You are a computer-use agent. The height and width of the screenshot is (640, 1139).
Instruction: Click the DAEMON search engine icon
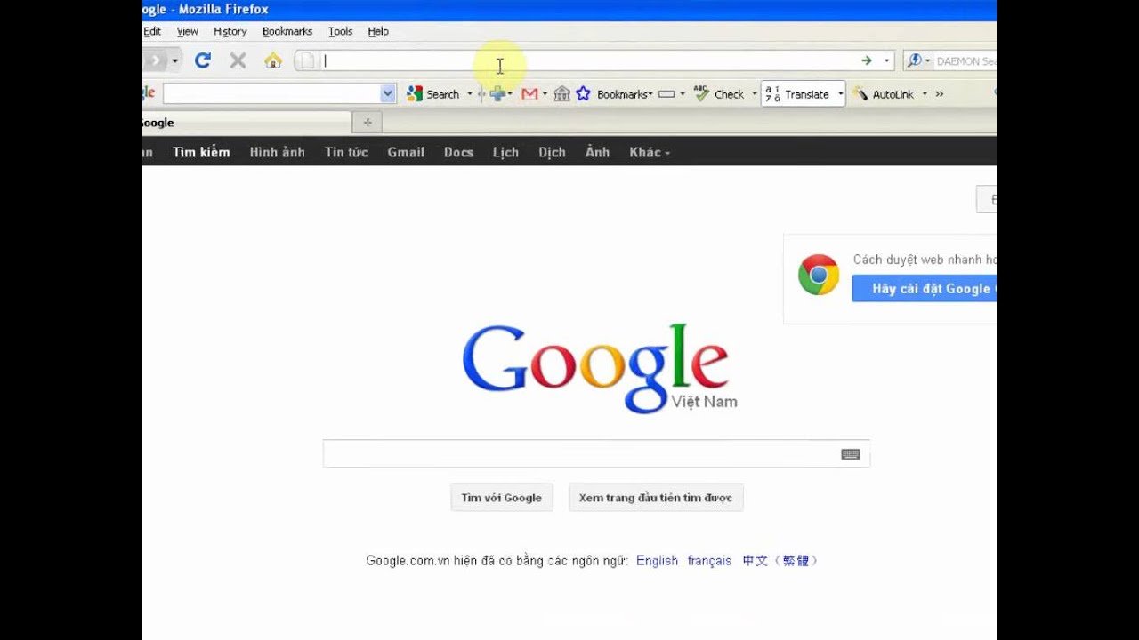tap(914, 60)
